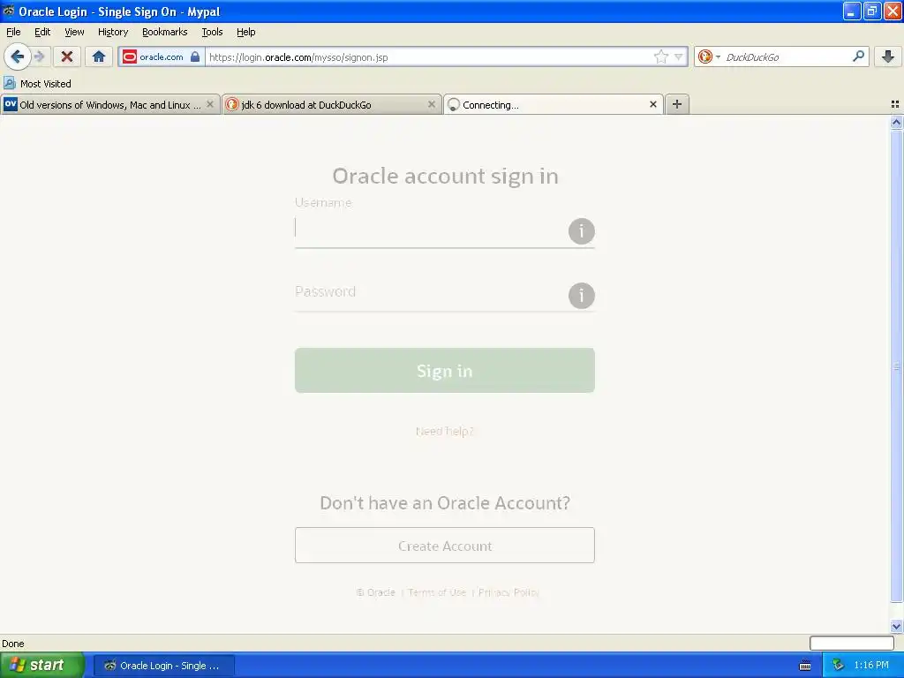Click the Forward arrow button
The image size is (904, 678).
39,56
